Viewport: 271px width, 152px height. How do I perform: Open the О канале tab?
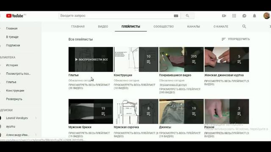click(221, 27)
